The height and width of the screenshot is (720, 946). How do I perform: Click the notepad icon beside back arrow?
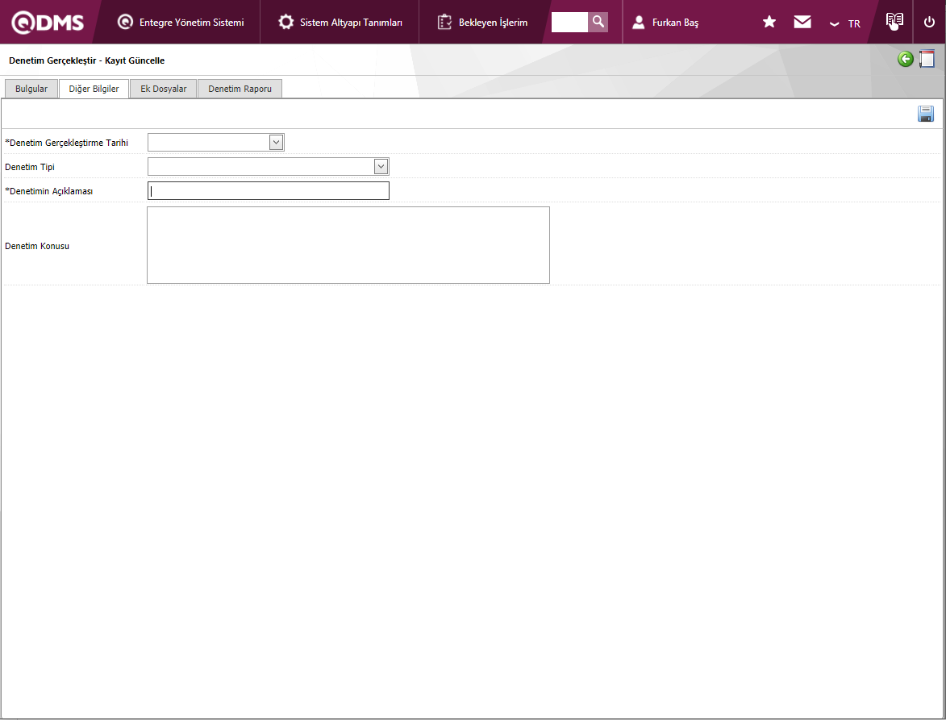927,59
